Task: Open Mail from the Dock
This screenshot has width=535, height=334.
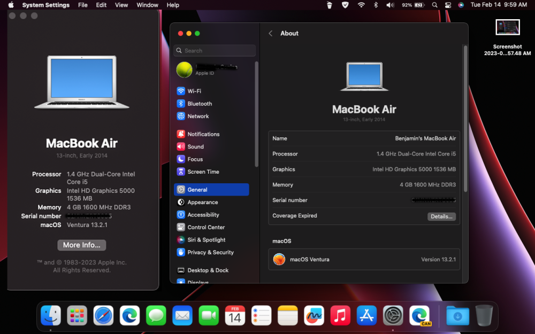Action: [x=182, y=316]
